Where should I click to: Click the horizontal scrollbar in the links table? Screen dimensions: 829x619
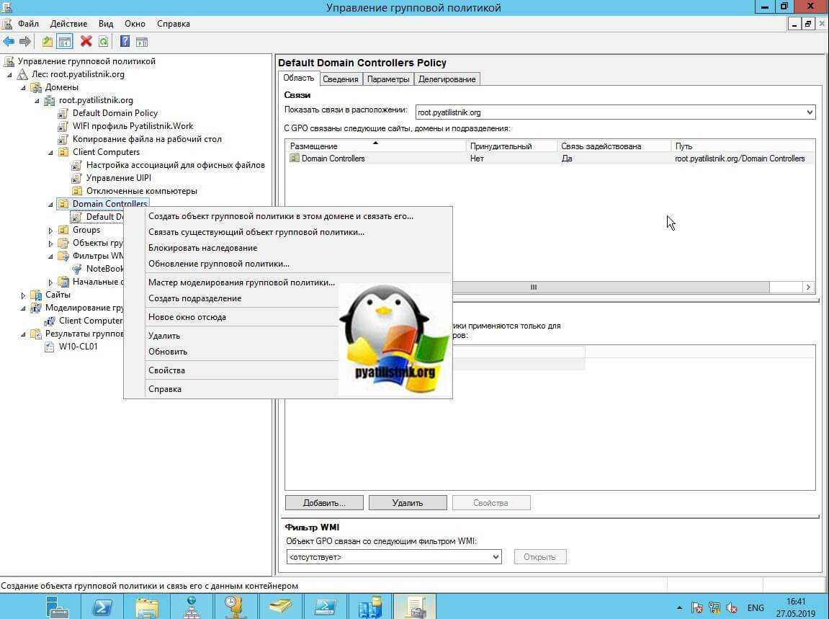(x=534, y=287)
